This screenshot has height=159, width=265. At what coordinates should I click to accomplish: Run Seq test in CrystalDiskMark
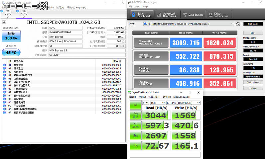point(136,135)
